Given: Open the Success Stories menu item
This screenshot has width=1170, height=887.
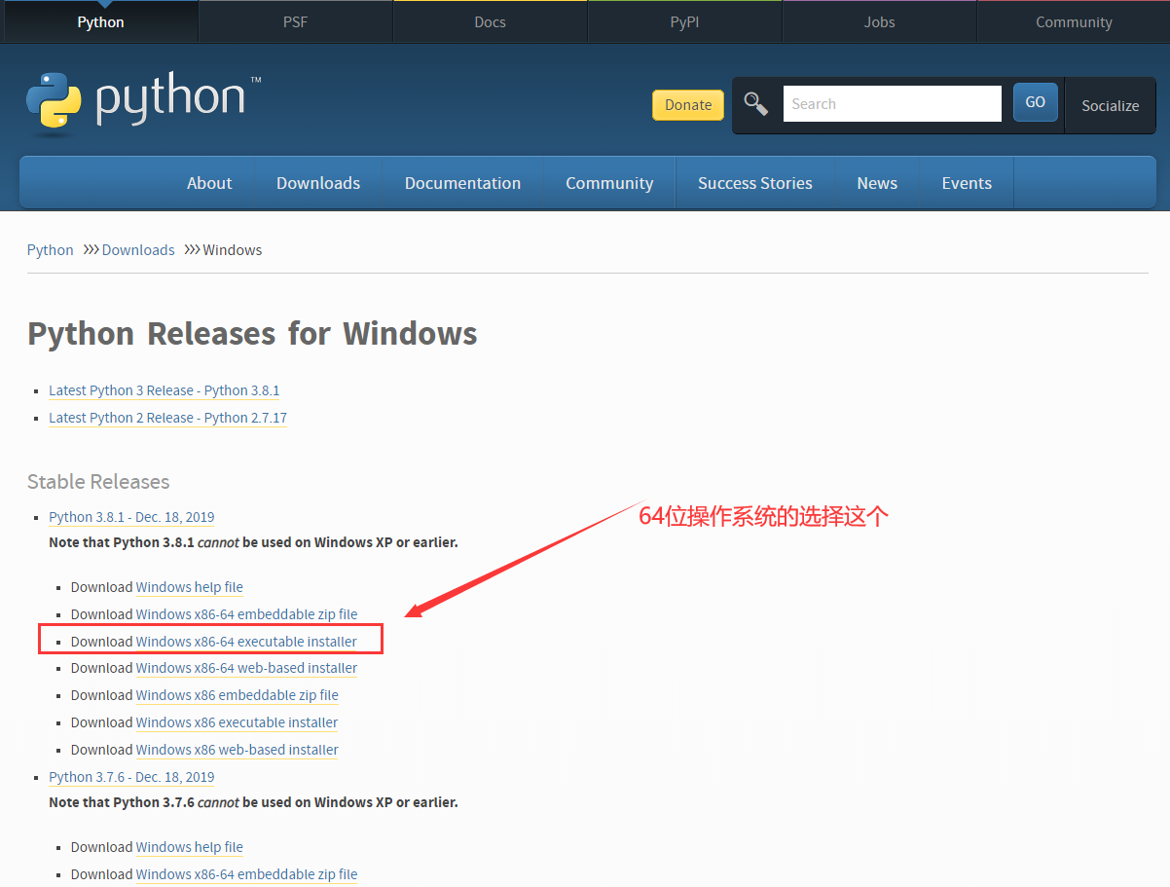Looking at the screenshot, I should (x=754, y=183).
